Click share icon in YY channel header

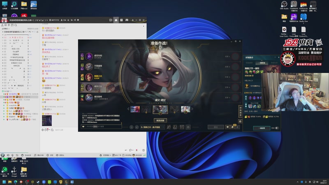point(75,20)
